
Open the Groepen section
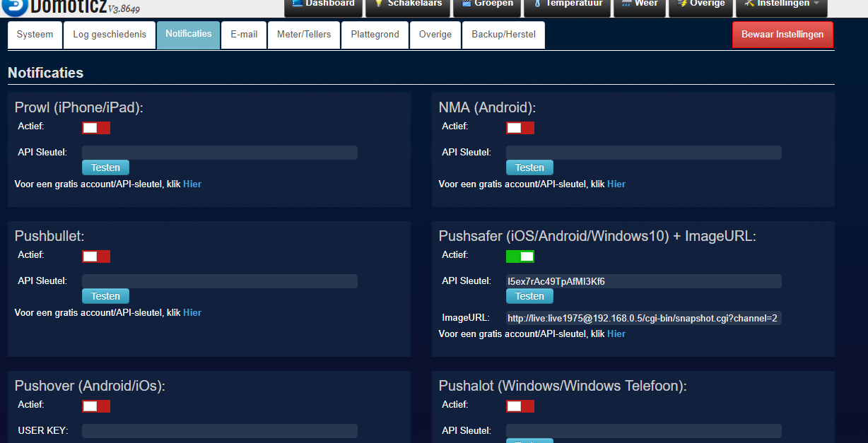coord(486,7)
